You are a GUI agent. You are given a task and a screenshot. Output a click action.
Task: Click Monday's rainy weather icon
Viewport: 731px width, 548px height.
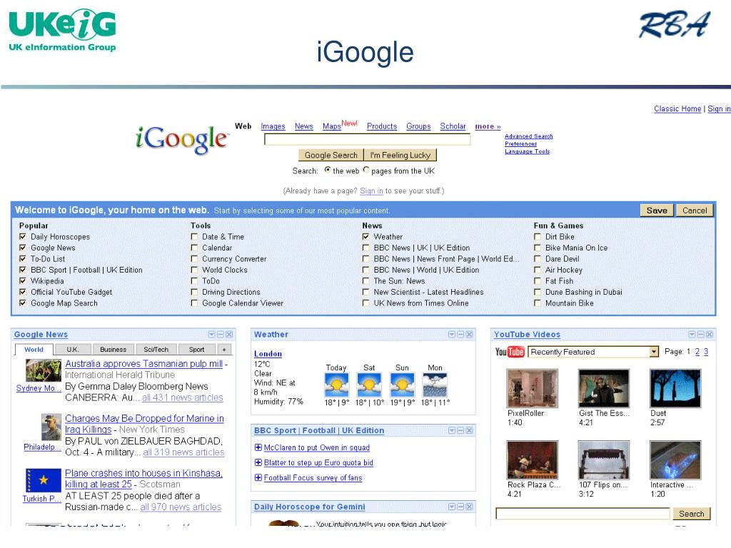tap(435, 385)
